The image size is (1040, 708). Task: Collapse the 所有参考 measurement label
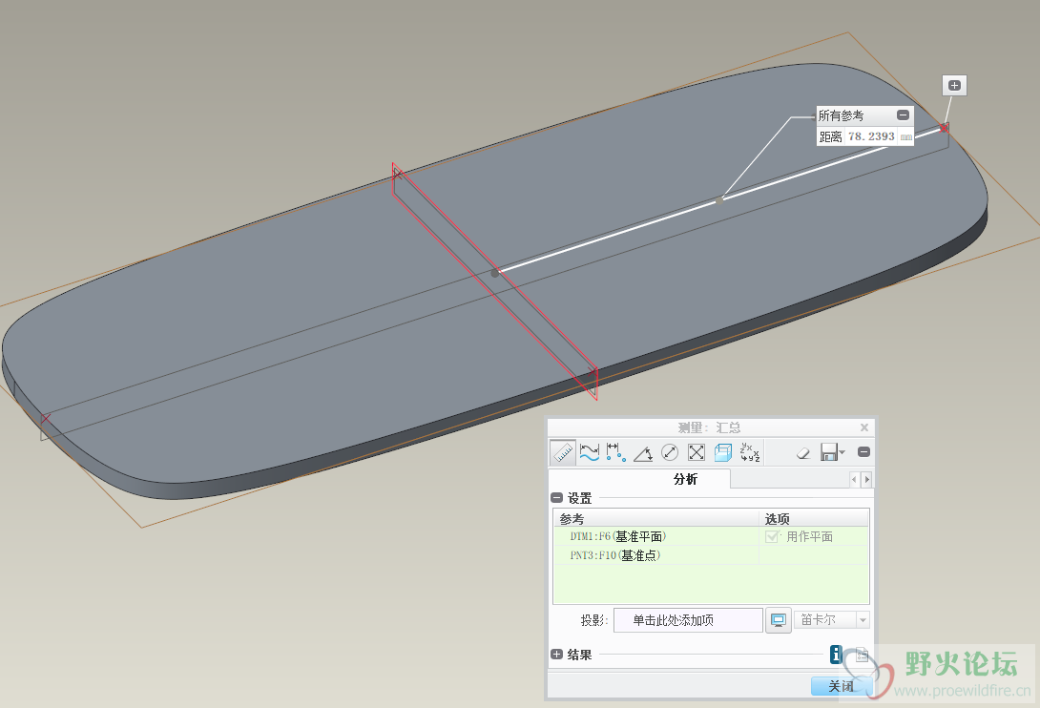click(903, 115)
